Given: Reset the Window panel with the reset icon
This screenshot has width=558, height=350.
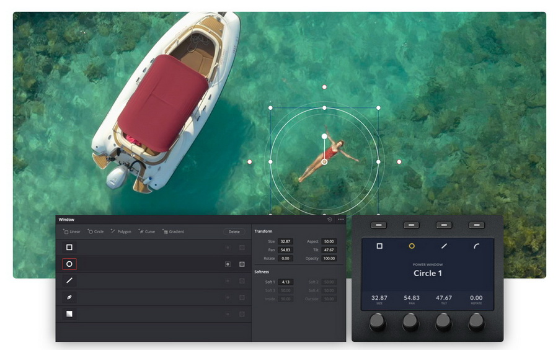Looking at the screenshot, I should [330, 220].
